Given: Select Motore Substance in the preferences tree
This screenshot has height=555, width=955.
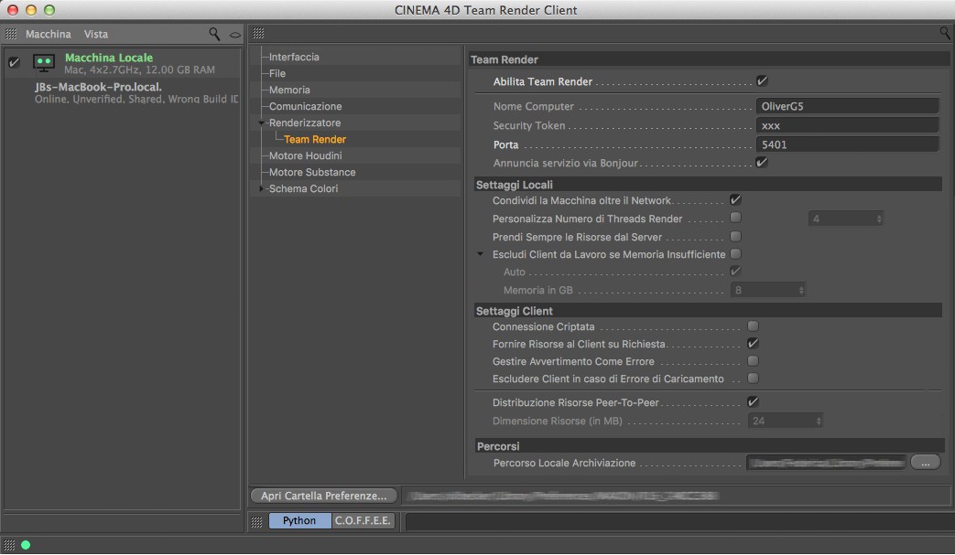Looking at the screenshot, I should point(312,172).
